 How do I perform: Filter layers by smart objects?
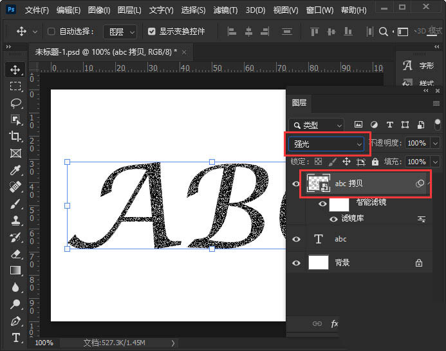click(x=421, y=124)
